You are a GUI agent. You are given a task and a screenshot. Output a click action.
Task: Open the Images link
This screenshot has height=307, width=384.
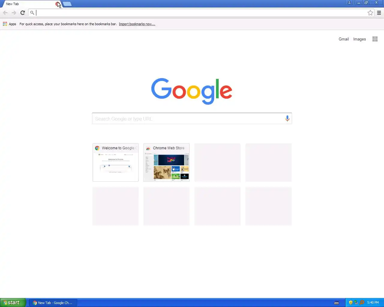pyautogui.click(x=359, y=39)
